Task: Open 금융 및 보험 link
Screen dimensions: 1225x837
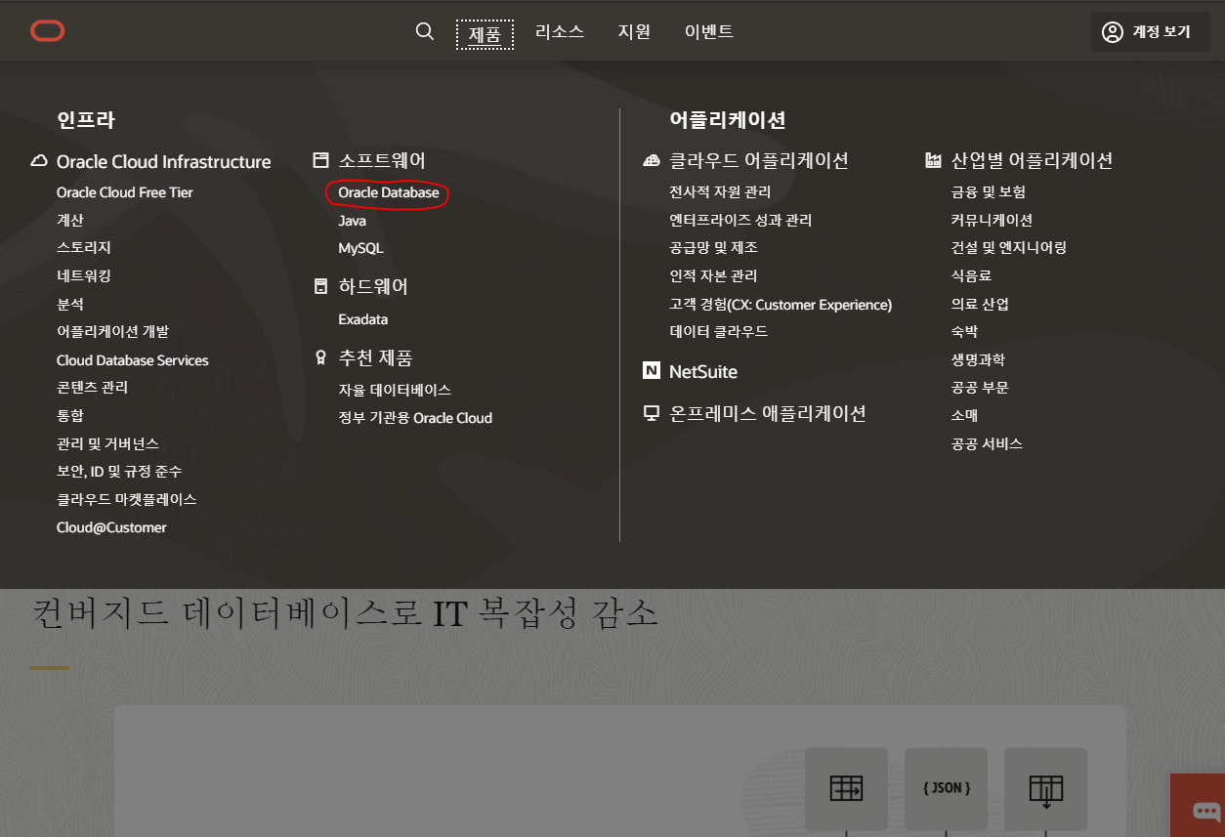Action: click(x=989, y=192)
